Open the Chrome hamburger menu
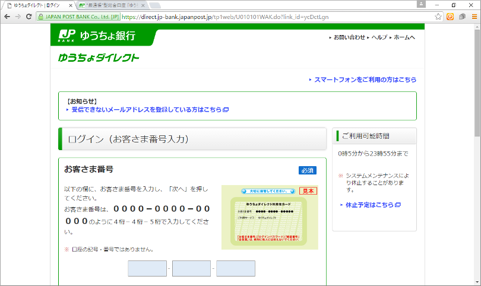Image resolution: width=481 pixels, height=286 pixels. (474, 17)
